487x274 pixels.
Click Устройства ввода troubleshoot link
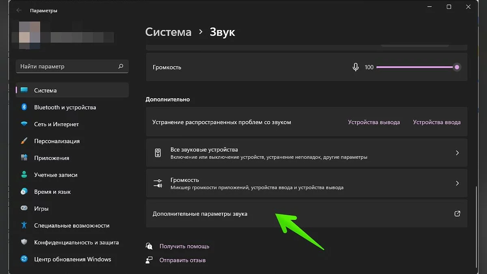pos(437,122)
